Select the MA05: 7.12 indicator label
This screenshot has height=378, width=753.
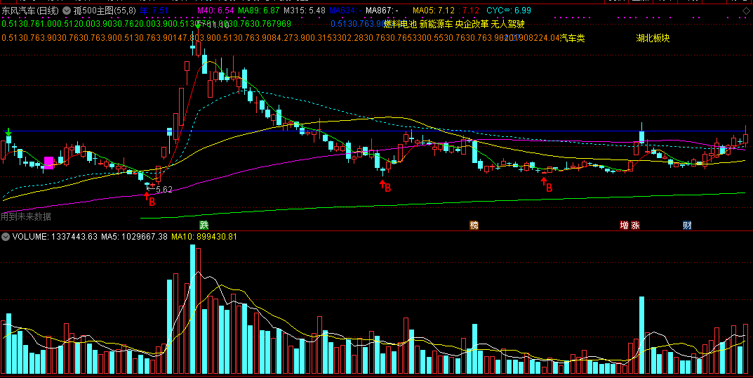coord(434,11)
